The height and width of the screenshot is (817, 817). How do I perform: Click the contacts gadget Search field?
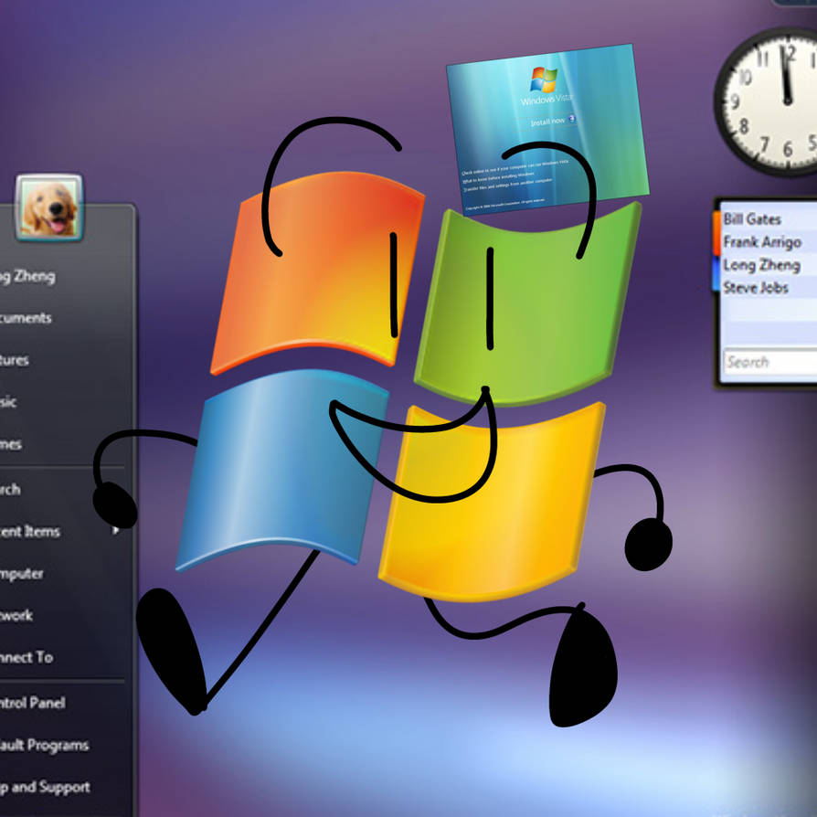pyautogui.click(x=770, y=362)
